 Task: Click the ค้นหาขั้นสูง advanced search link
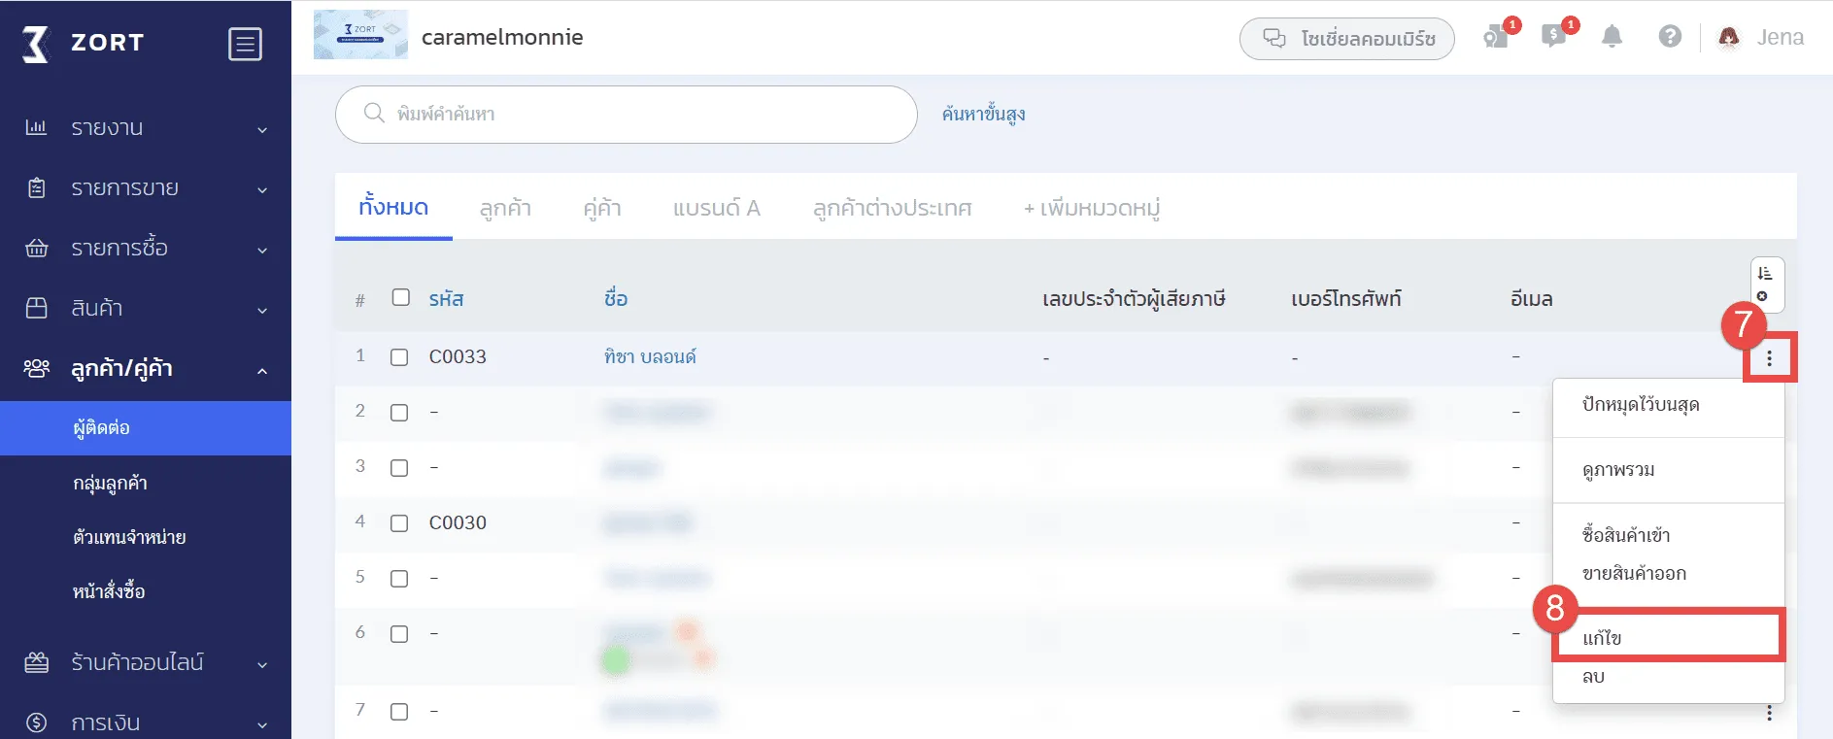click(983, 115)
